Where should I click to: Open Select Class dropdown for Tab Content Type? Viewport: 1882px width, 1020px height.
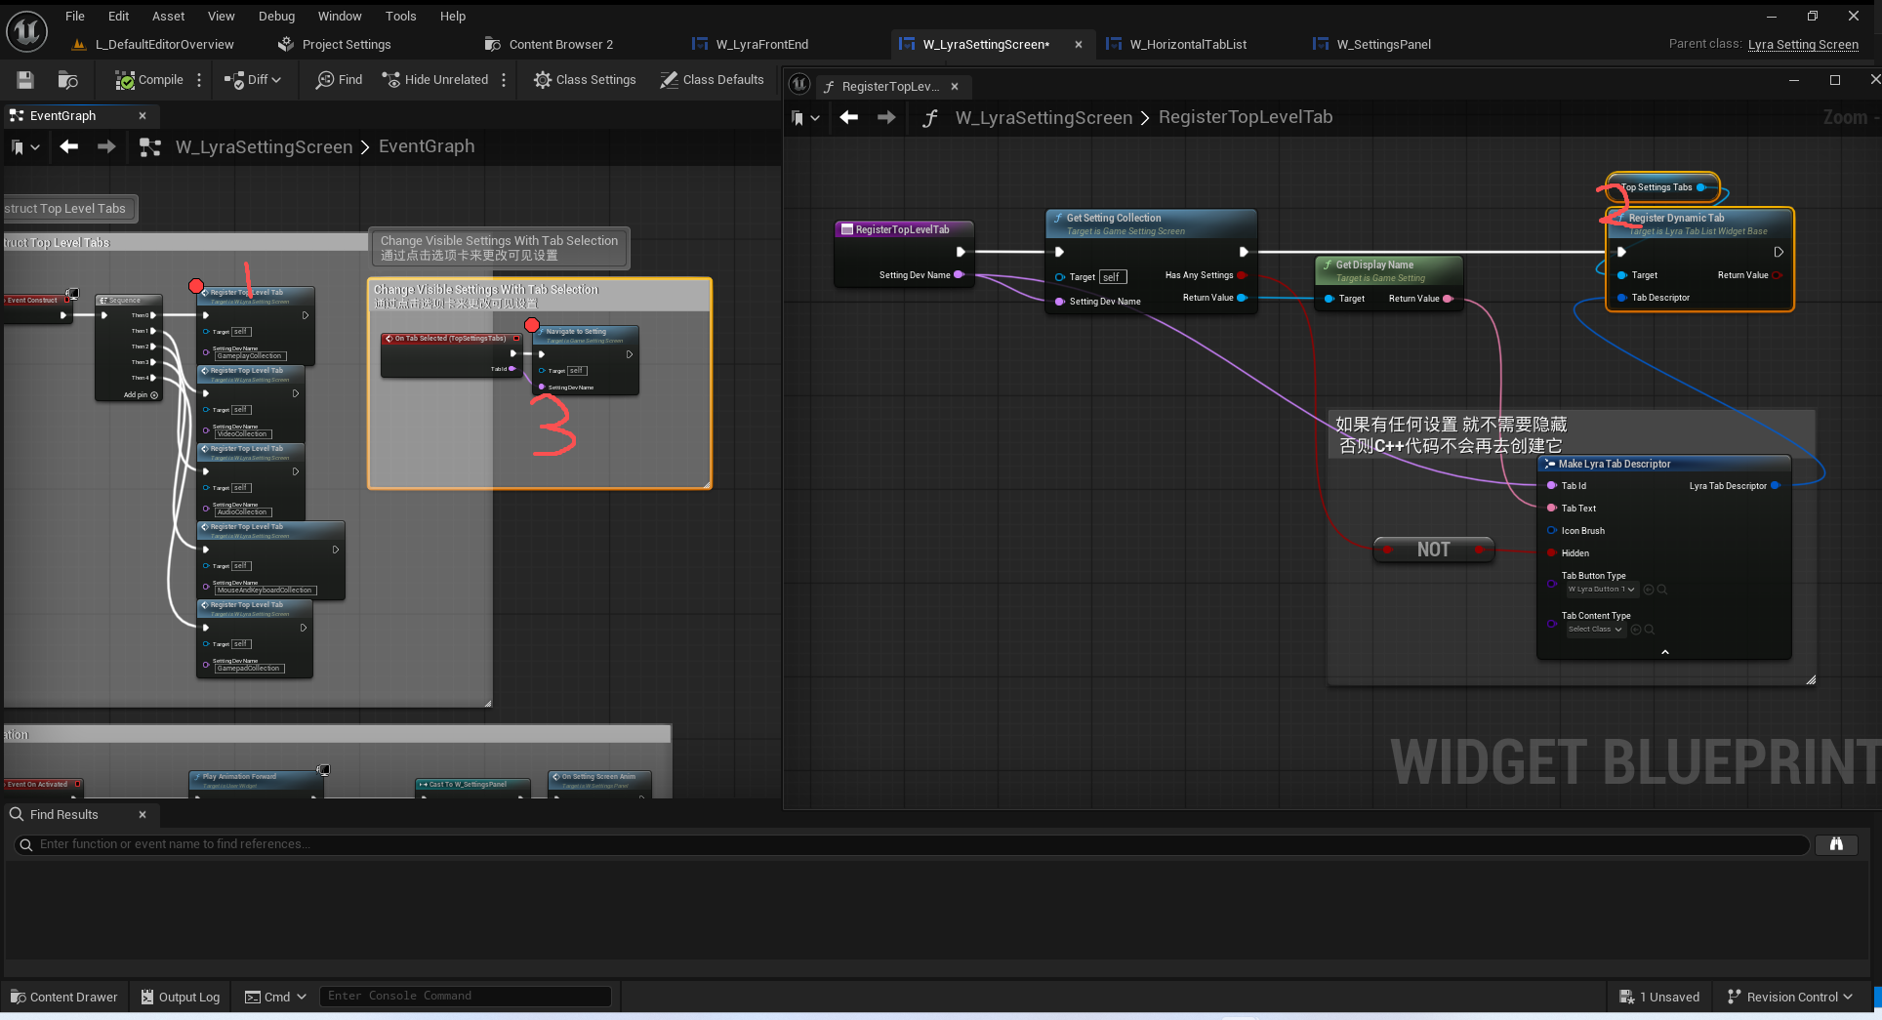[1595, 630]
